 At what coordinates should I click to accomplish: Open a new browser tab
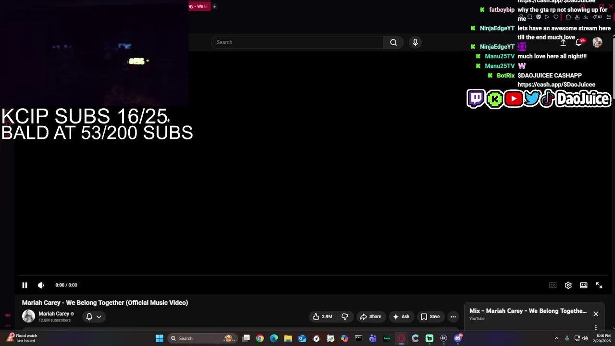click(x=215, y=6)
